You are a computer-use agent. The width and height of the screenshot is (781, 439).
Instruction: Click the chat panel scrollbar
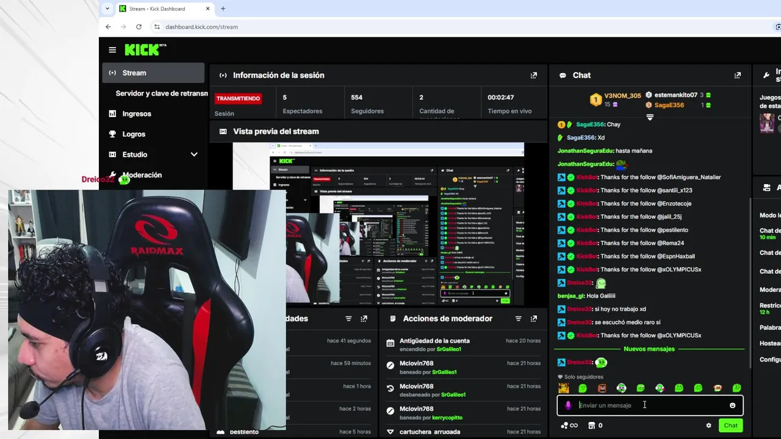750,282
